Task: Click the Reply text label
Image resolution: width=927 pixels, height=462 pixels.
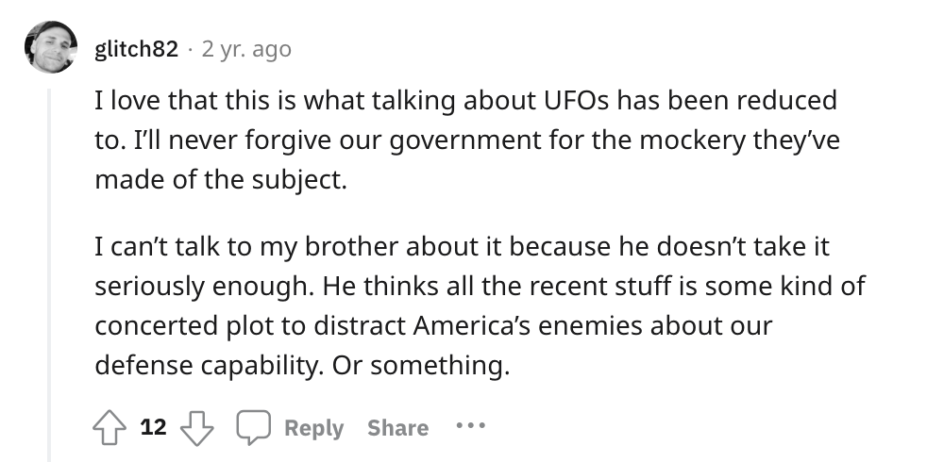Action: pos(313,428)
